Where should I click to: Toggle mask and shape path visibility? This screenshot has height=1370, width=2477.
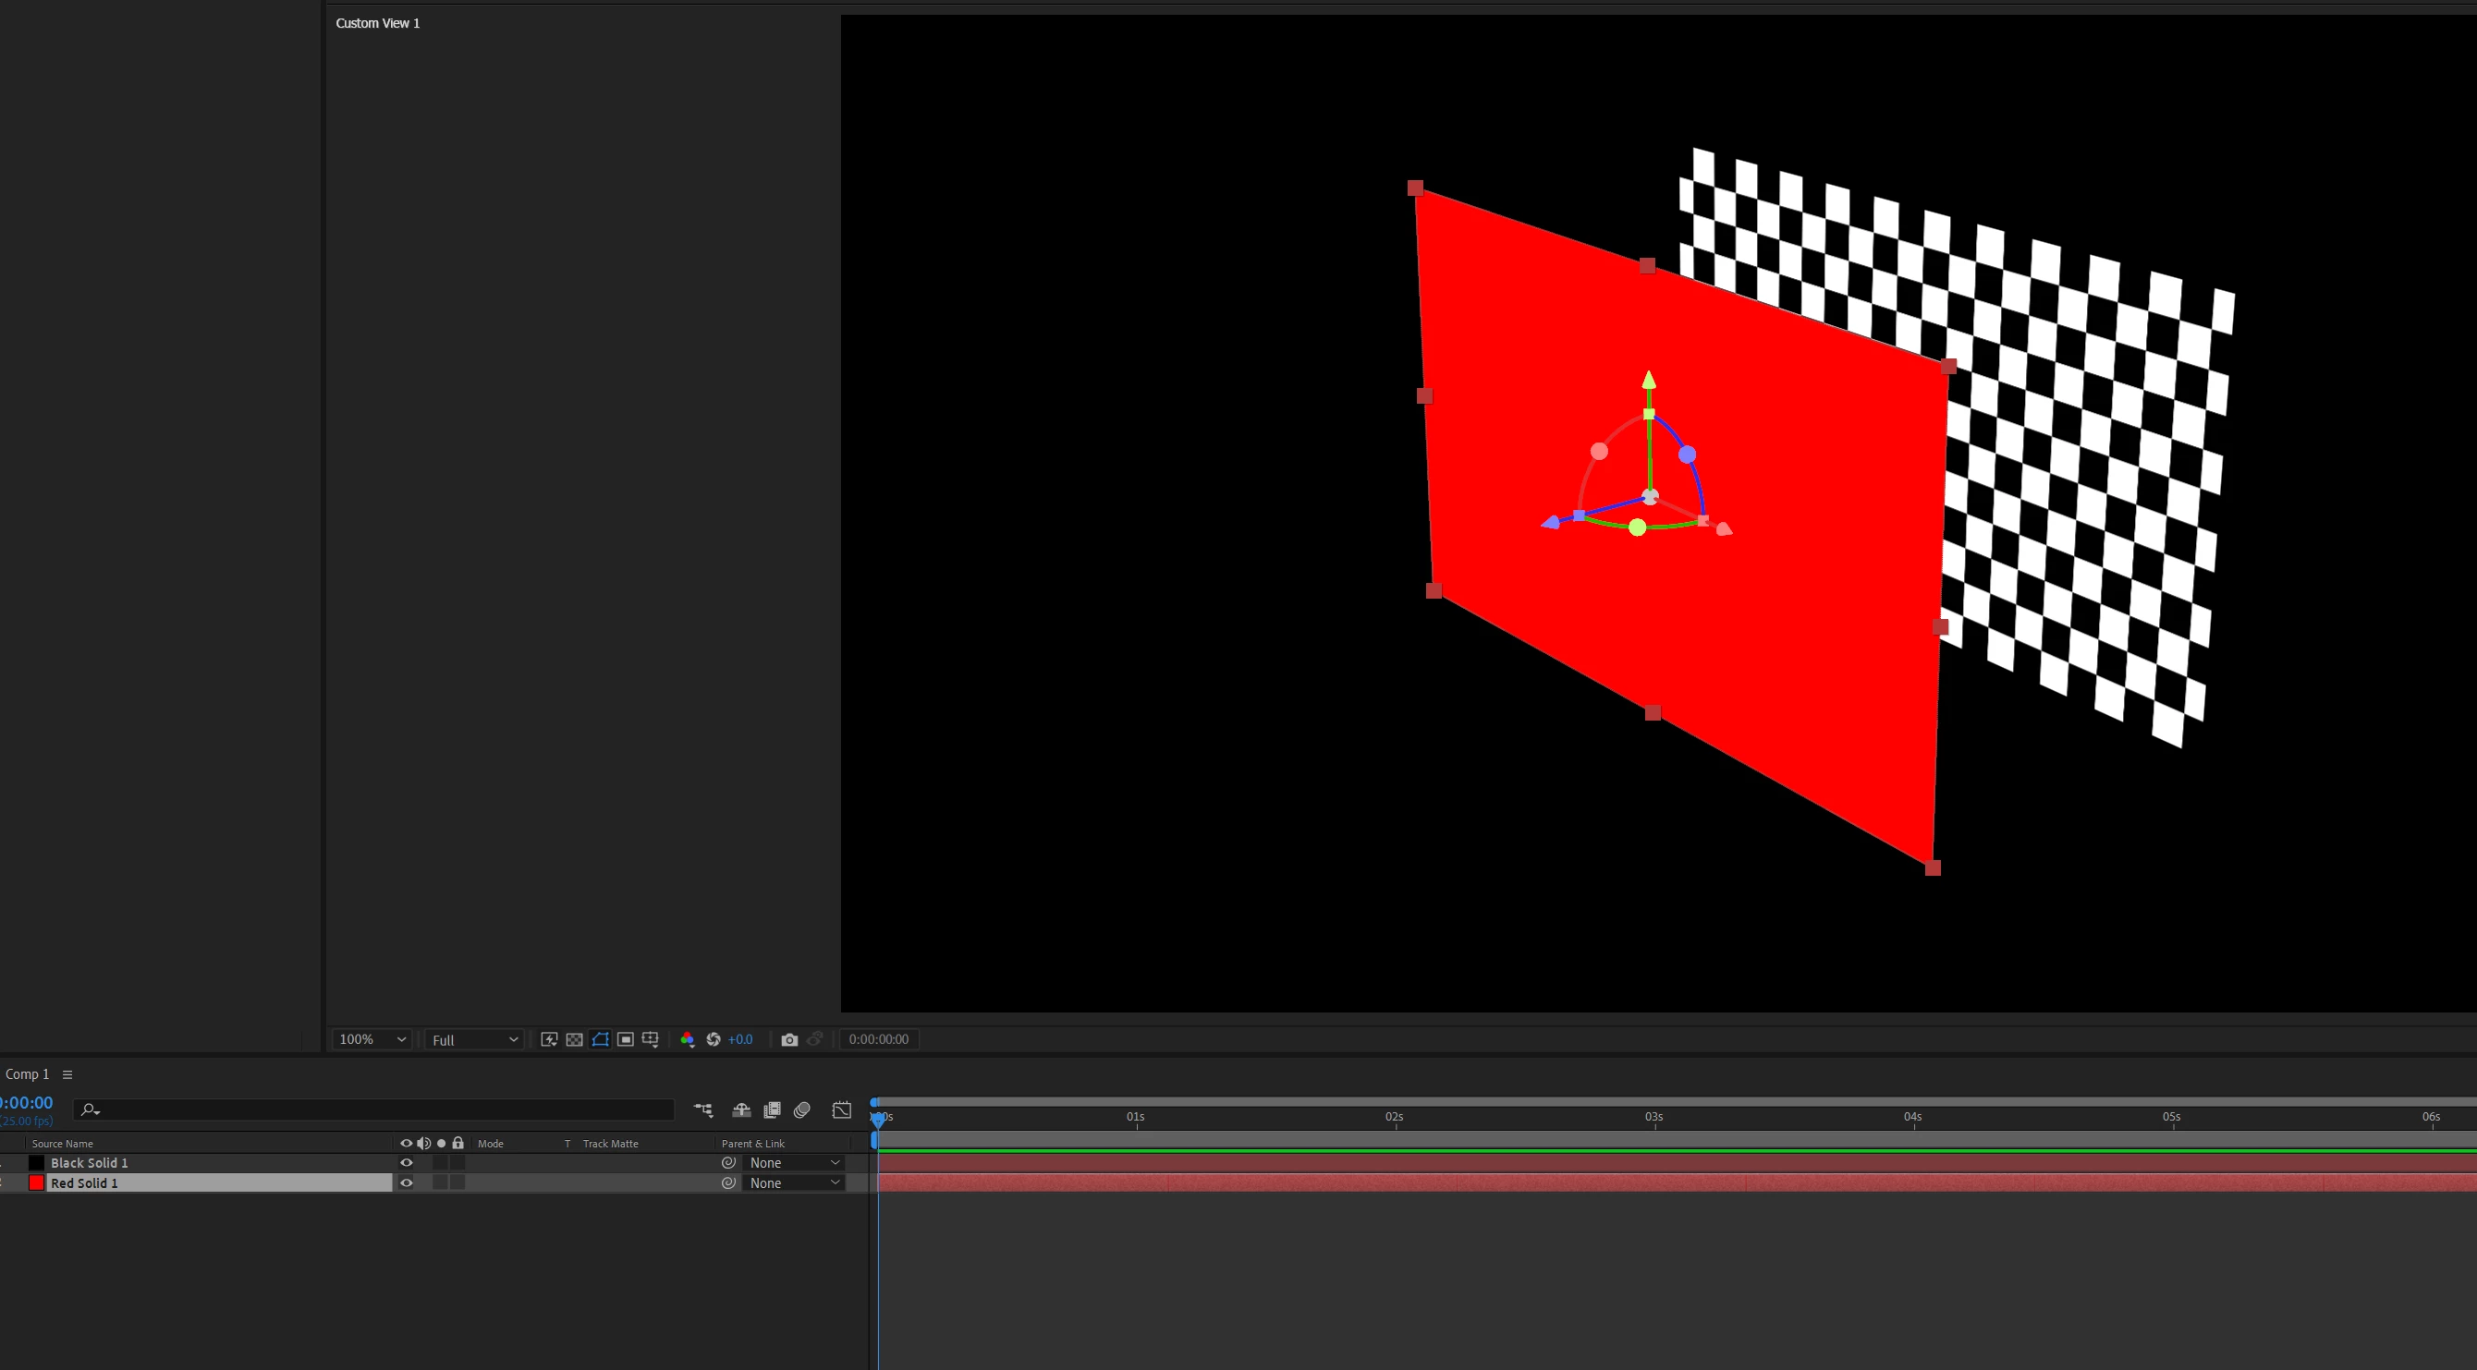[x=600, y=1039]
